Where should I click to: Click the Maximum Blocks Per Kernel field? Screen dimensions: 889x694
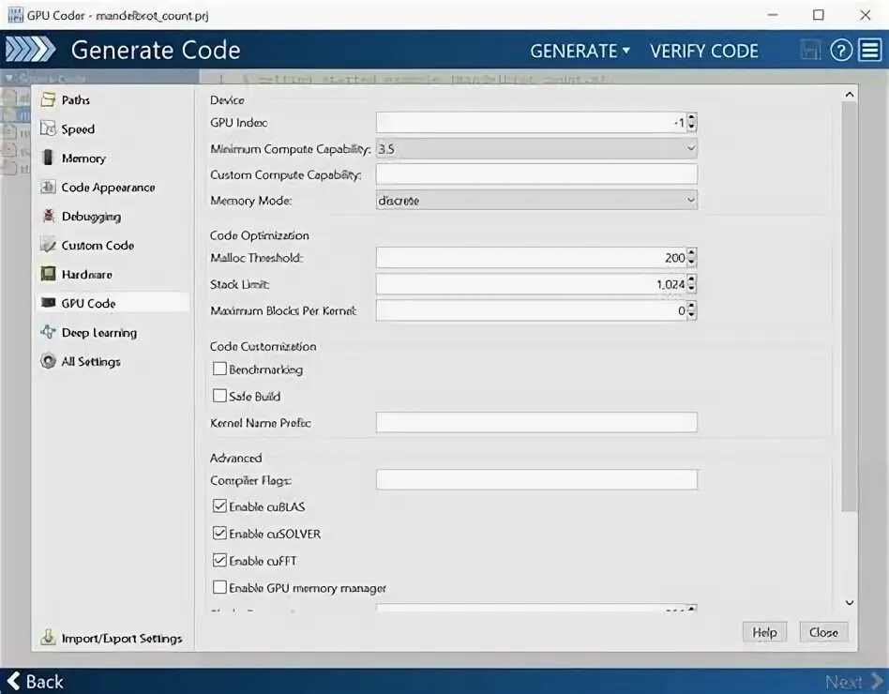click(x=532, y=310)
